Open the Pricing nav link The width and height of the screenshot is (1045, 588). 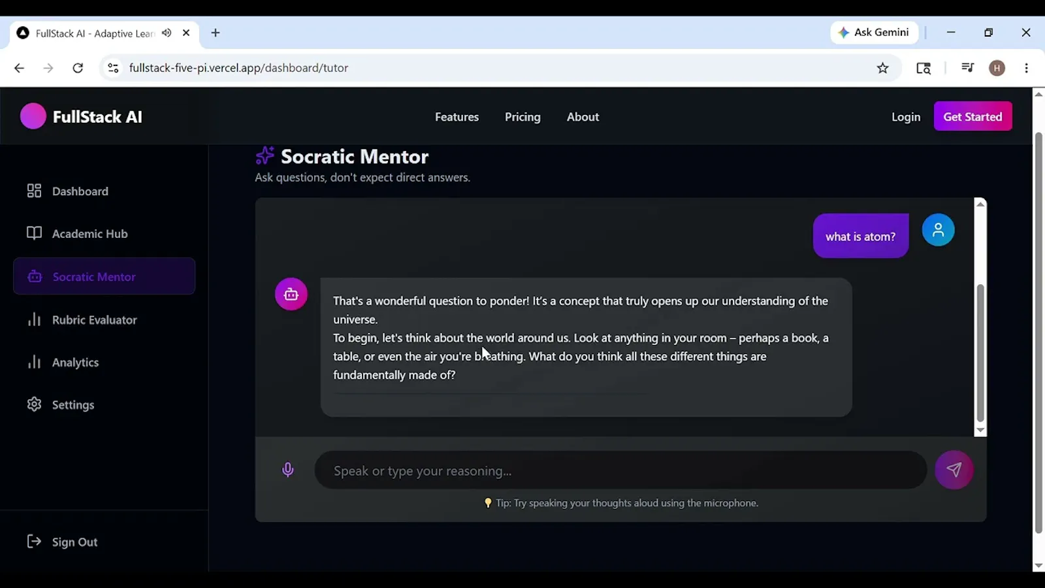coord(522,117)
